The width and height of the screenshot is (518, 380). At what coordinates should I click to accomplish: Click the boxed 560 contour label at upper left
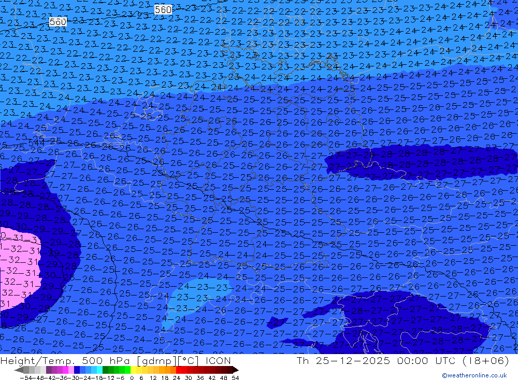coord(58,22)
